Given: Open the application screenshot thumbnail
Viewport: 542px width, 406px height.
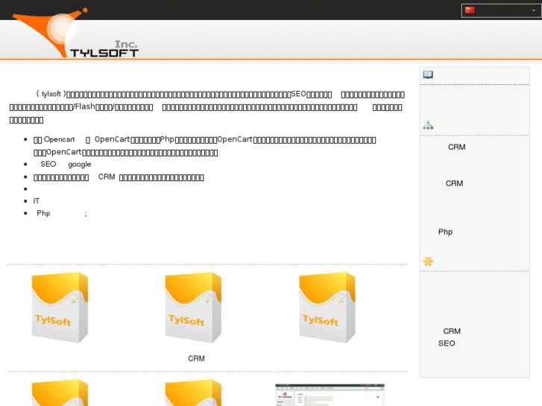Looking at the screenshot, I should [330, 395].
